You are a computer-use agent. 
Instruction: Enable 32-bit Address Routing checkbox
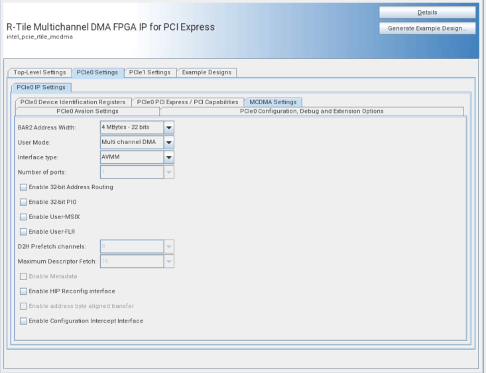click(24, 187)
